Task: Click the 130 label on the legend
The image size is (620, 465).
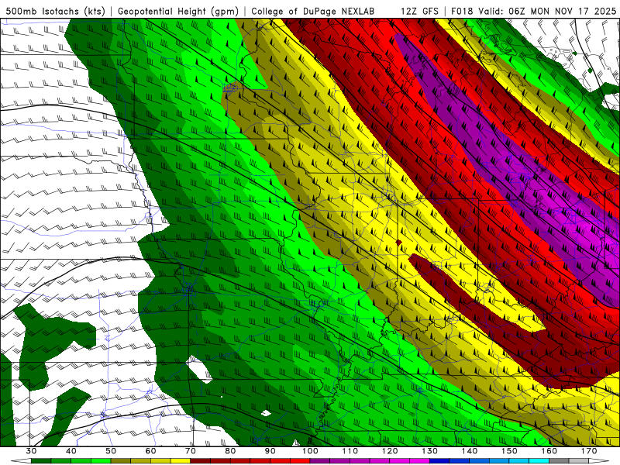Action: coord(429,451)
